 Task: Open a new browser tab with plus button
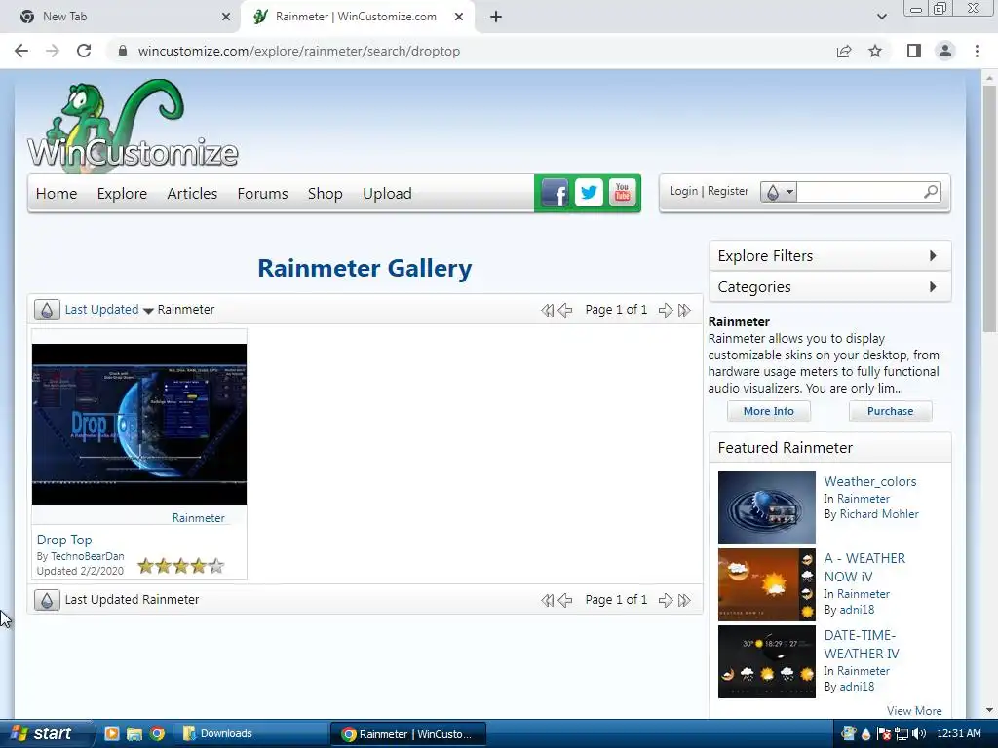496,17
